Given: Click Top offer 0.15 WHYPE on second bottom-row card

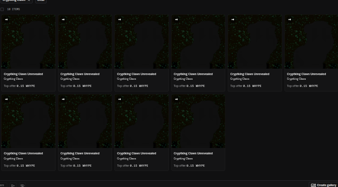Looking at the screenshot, I should (x=76, y=166).
